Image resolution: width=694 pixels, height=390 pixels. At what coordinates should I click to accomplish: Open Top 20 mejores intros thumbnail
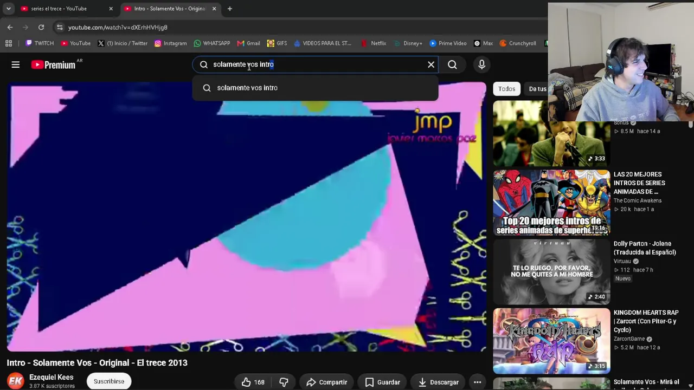(551, 203)
